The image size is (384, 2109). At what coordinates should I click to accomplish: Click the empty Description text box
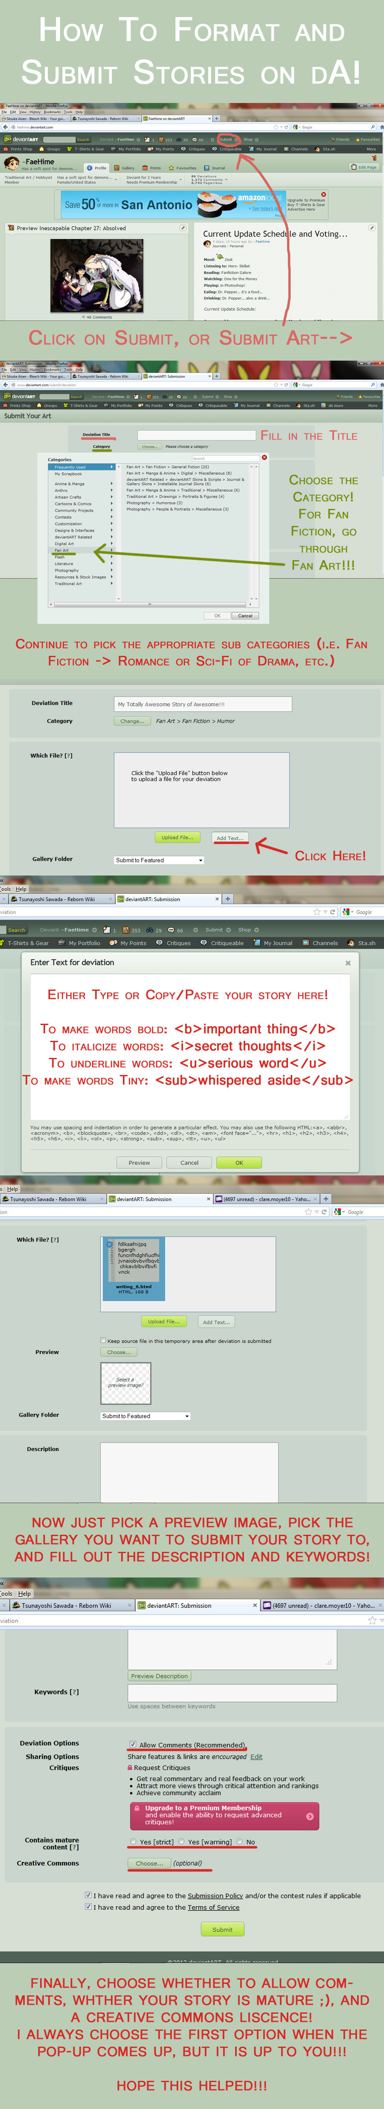(189, 1473)
